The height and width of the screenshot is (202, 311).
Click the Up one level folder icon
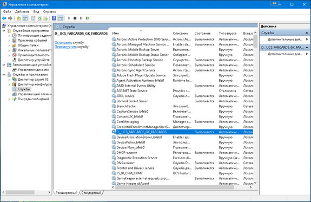[18, 18]
